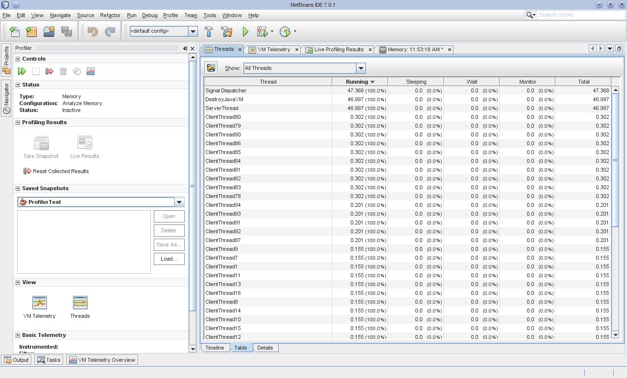This screenshot has height=378, width=627.
Task: Switch to the Timeline view tab
Action: click(215, 348)
